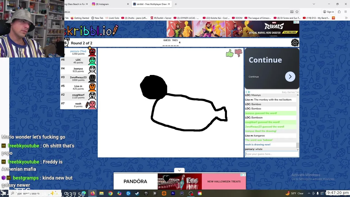The width and height of the screenshot is (350, 197).
Task: Dislike the drawing with red thumbs down
Action: [x=238, y=53]
